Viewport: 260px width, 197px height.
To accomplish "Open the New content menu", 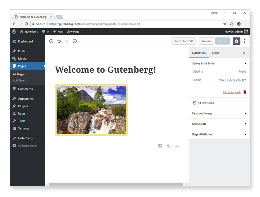I will pyautogui.click(x=58, y=32).
